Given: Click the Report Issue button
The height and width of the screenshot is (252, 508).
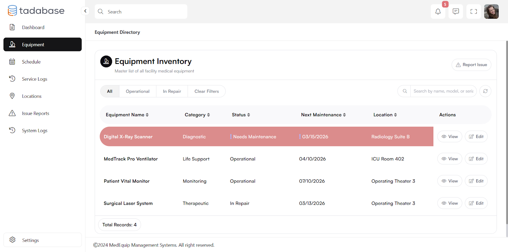Looking at the screenshot, I should 471,65.
